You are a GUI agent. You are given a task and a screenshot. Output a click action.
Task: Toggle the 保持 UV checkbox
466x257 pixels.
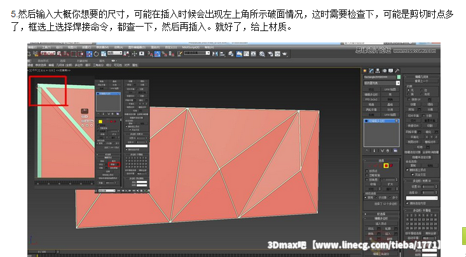tap(409, 100)
